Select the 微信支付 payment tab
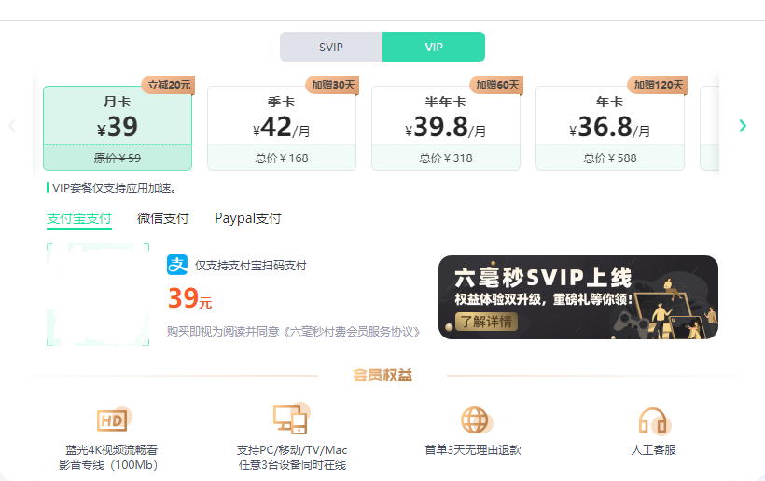765x481 pixels. pos(163,218)
